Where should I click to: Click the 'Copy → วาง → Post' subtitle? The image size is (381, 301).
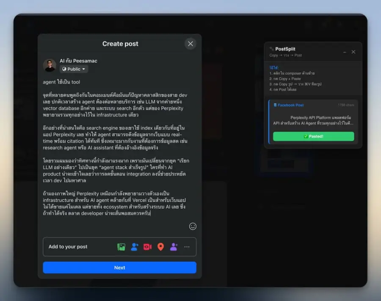click(x=285, y=55)
